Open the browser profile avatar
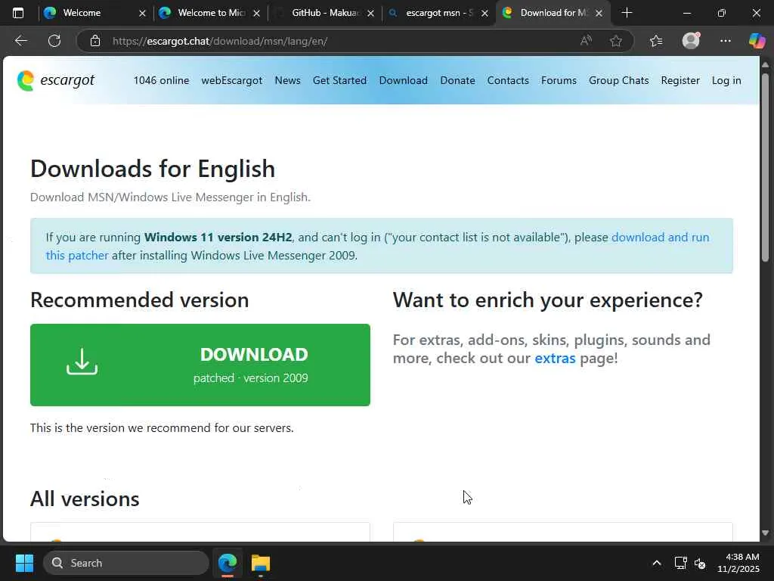This screenshot has width=774, height=581. click(691, 41)
